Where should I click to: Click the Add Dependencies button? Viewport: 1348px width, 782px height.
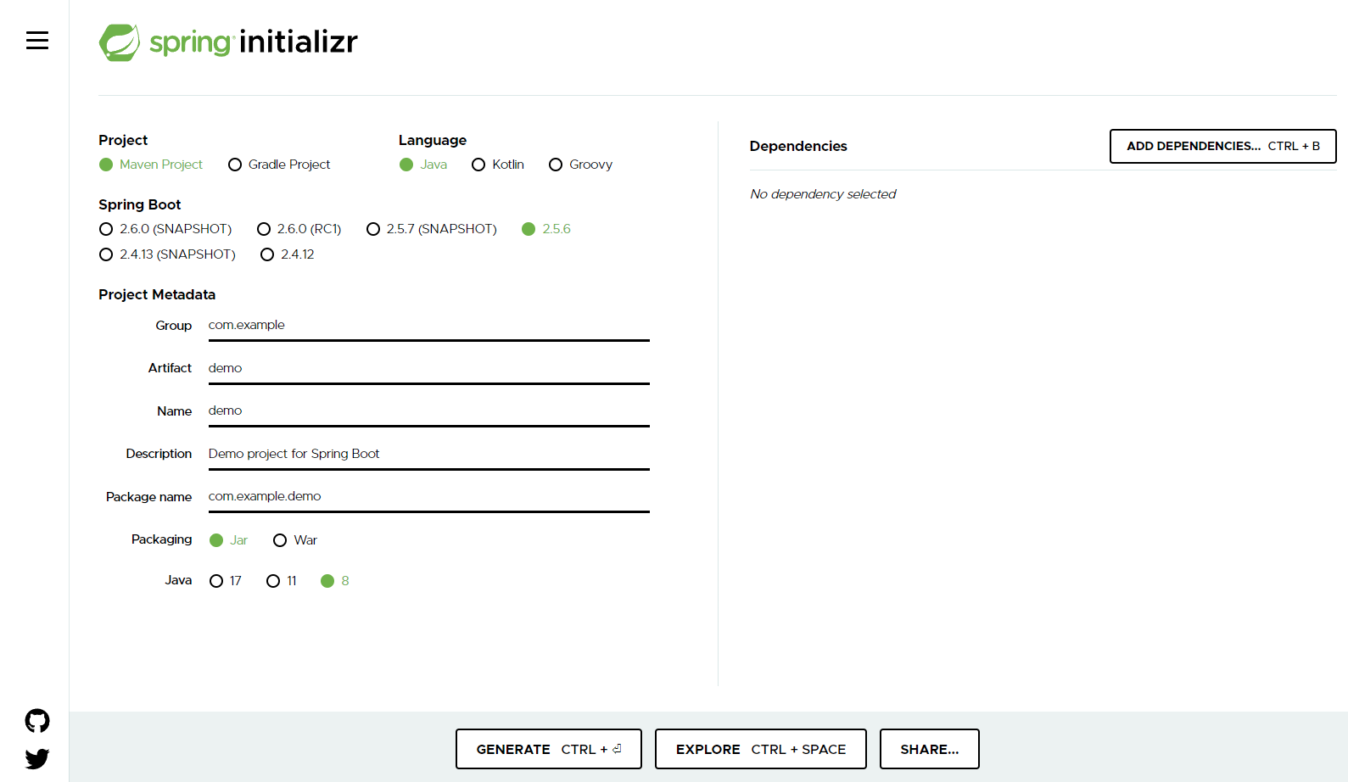(1222, 146)
